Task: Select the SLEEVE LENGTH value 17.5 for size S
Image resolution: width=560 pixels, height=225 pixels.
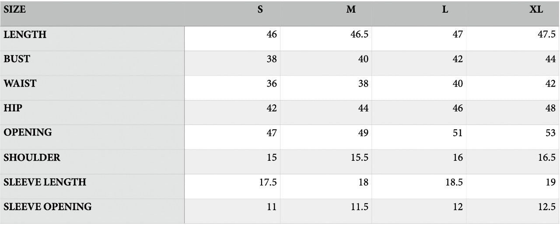Action: point(268,182)
